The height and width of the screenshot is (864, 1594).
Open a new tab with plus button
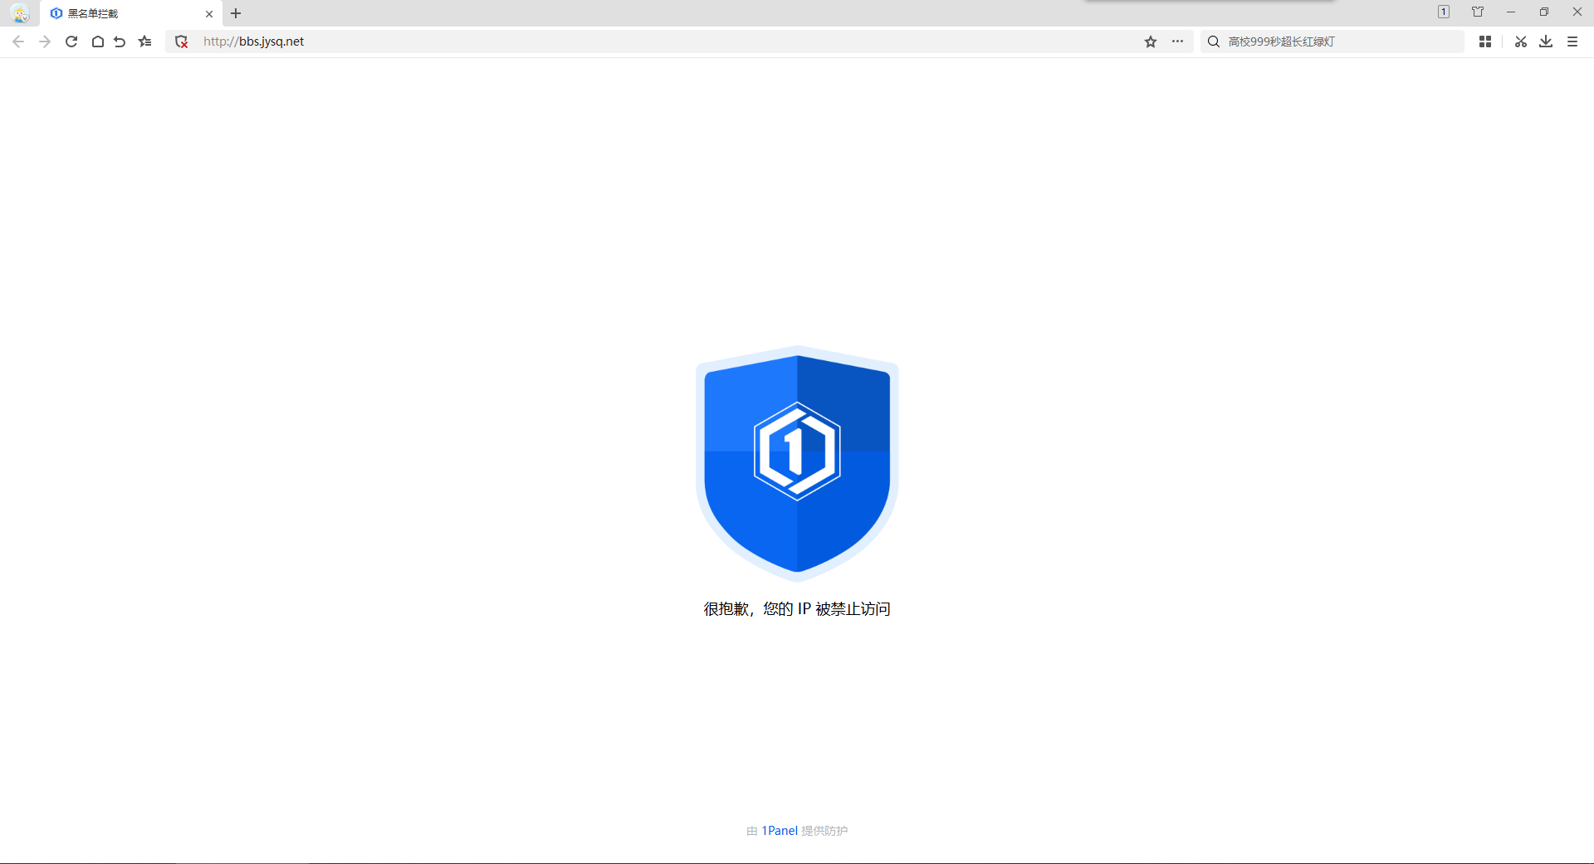(x=236, y=13)
